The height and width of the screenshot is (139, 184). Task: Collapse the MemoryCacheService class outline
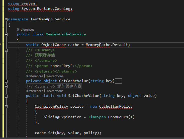[6, 34]
